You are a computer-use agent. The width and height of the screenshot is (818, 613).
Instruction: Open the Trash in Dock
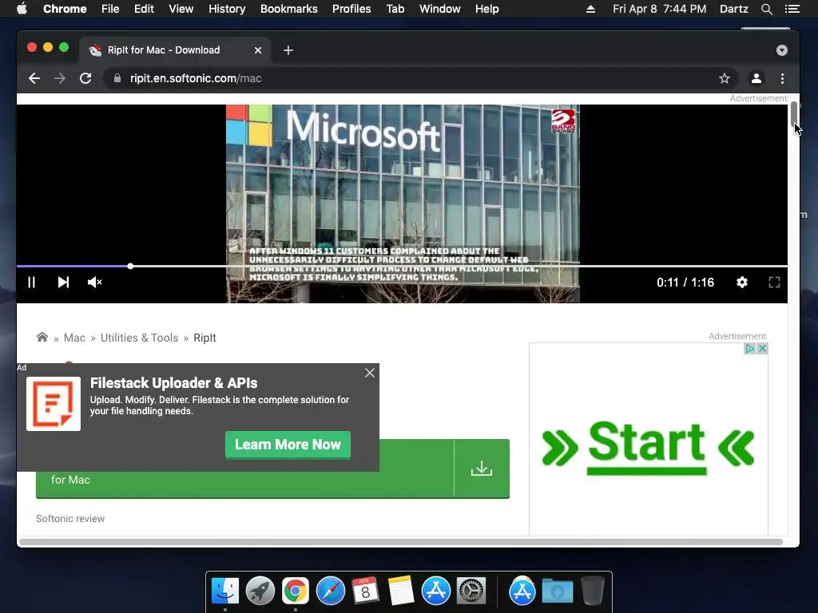click(593, 591)
